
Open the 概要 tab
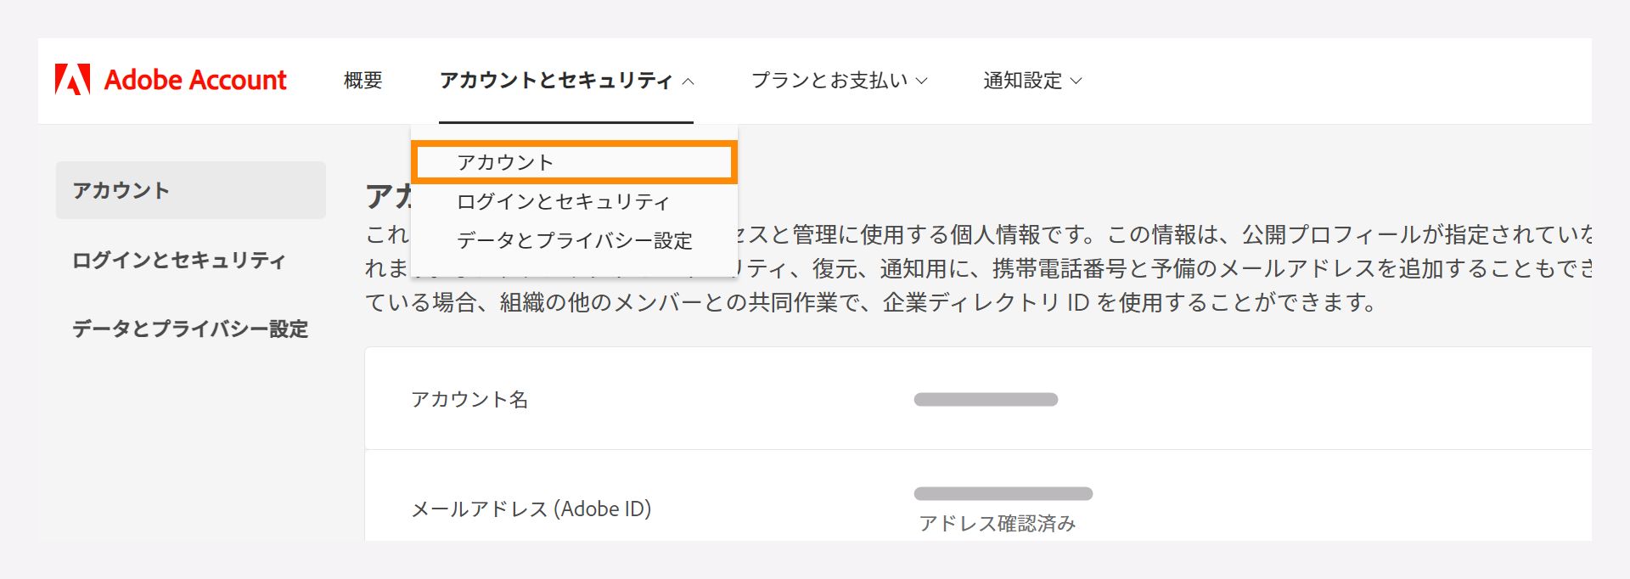[363, 81]
